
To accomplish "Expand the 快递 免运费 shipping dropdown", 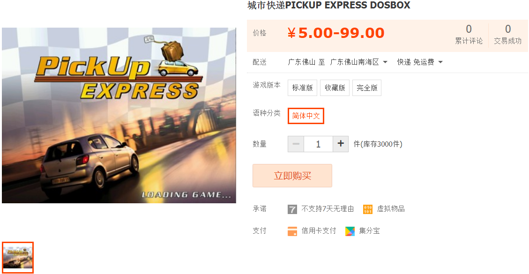I will (x=420, y=62).
